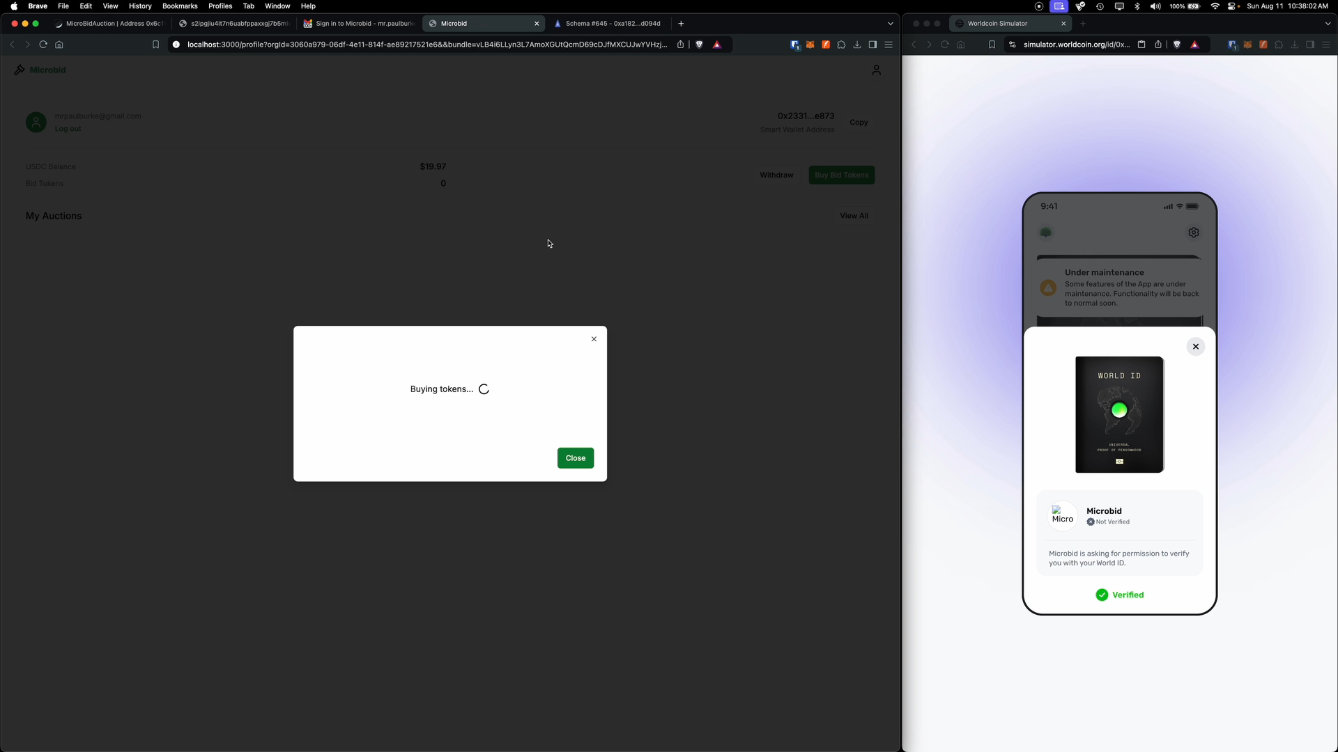
Task: Open the Profiles menu
Action: tap(220, 6)
